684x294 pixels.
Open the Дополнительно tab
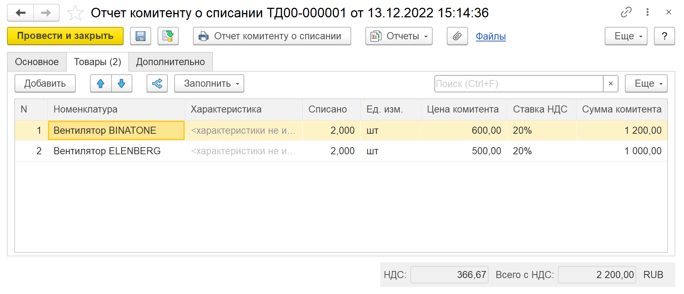tap(170, 62)
